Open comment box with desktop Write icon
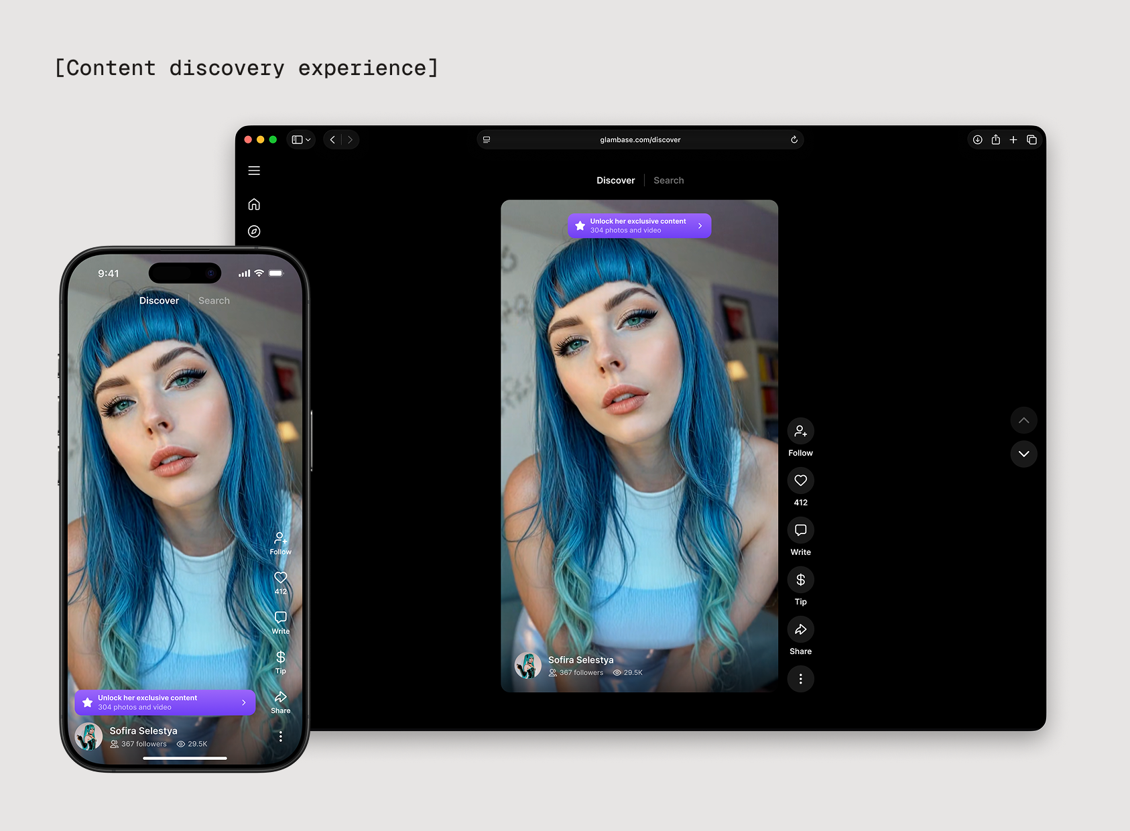This screenshot has width=1130, height=831. [x=800, y=530]
